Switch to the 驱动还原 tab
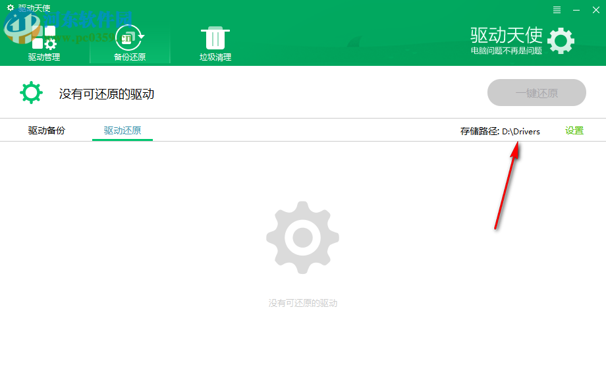Viewport: 606px width, 382px height. (121, 130)
